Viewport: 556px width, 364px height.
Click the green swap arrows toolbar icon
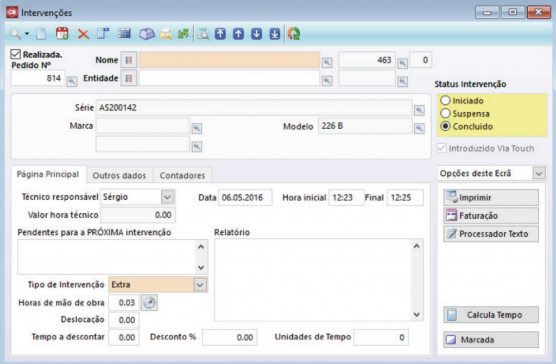(x=183, y=34)
